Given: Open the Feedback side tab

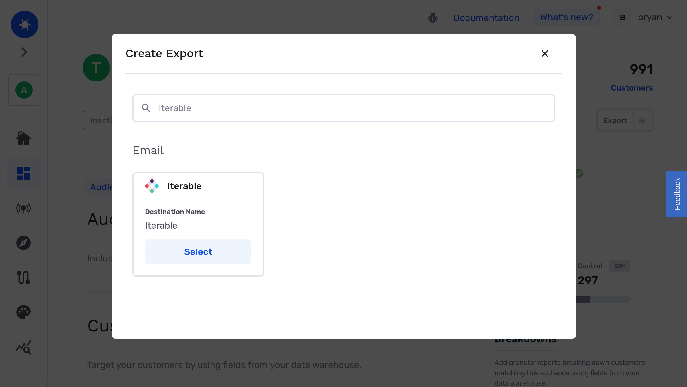Looking at the screenshot, I should [676, 194].
